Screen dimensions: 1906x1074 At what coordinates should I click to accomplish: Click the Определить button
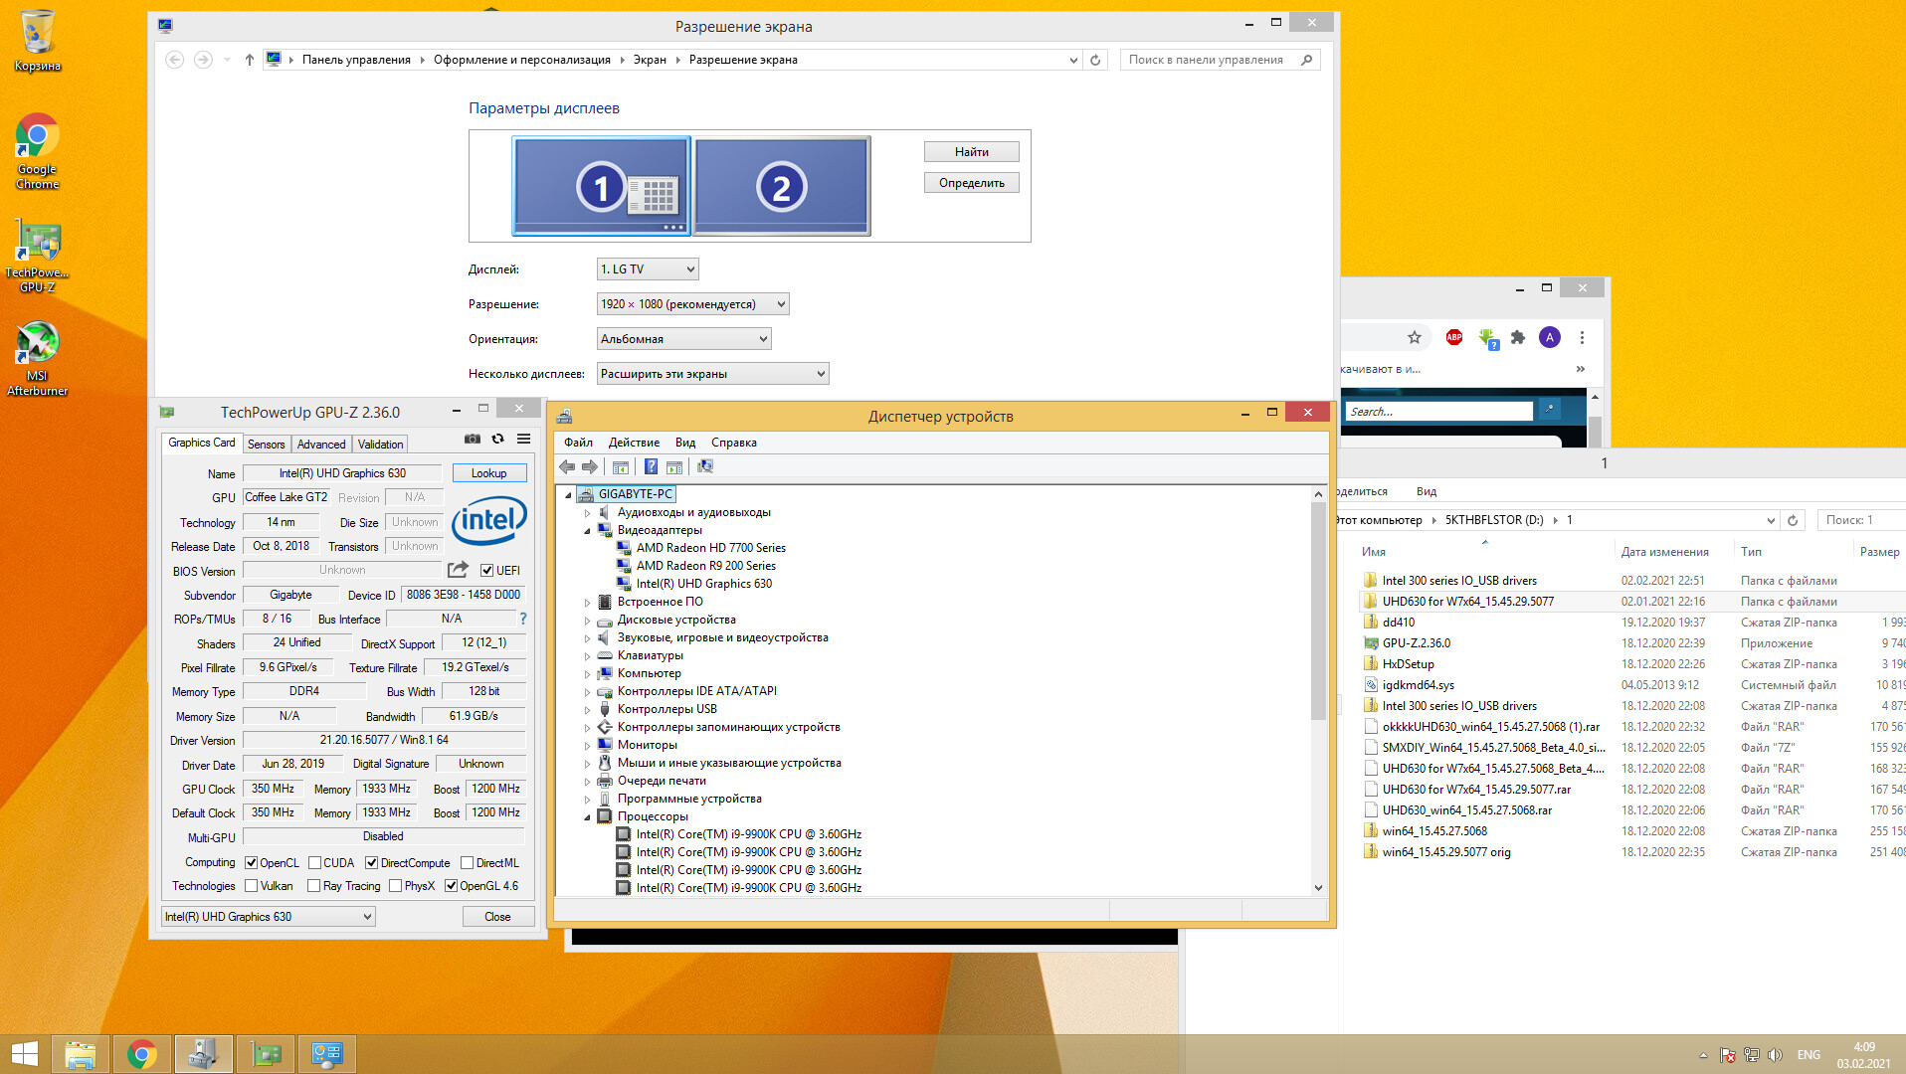tap(972, 183)
